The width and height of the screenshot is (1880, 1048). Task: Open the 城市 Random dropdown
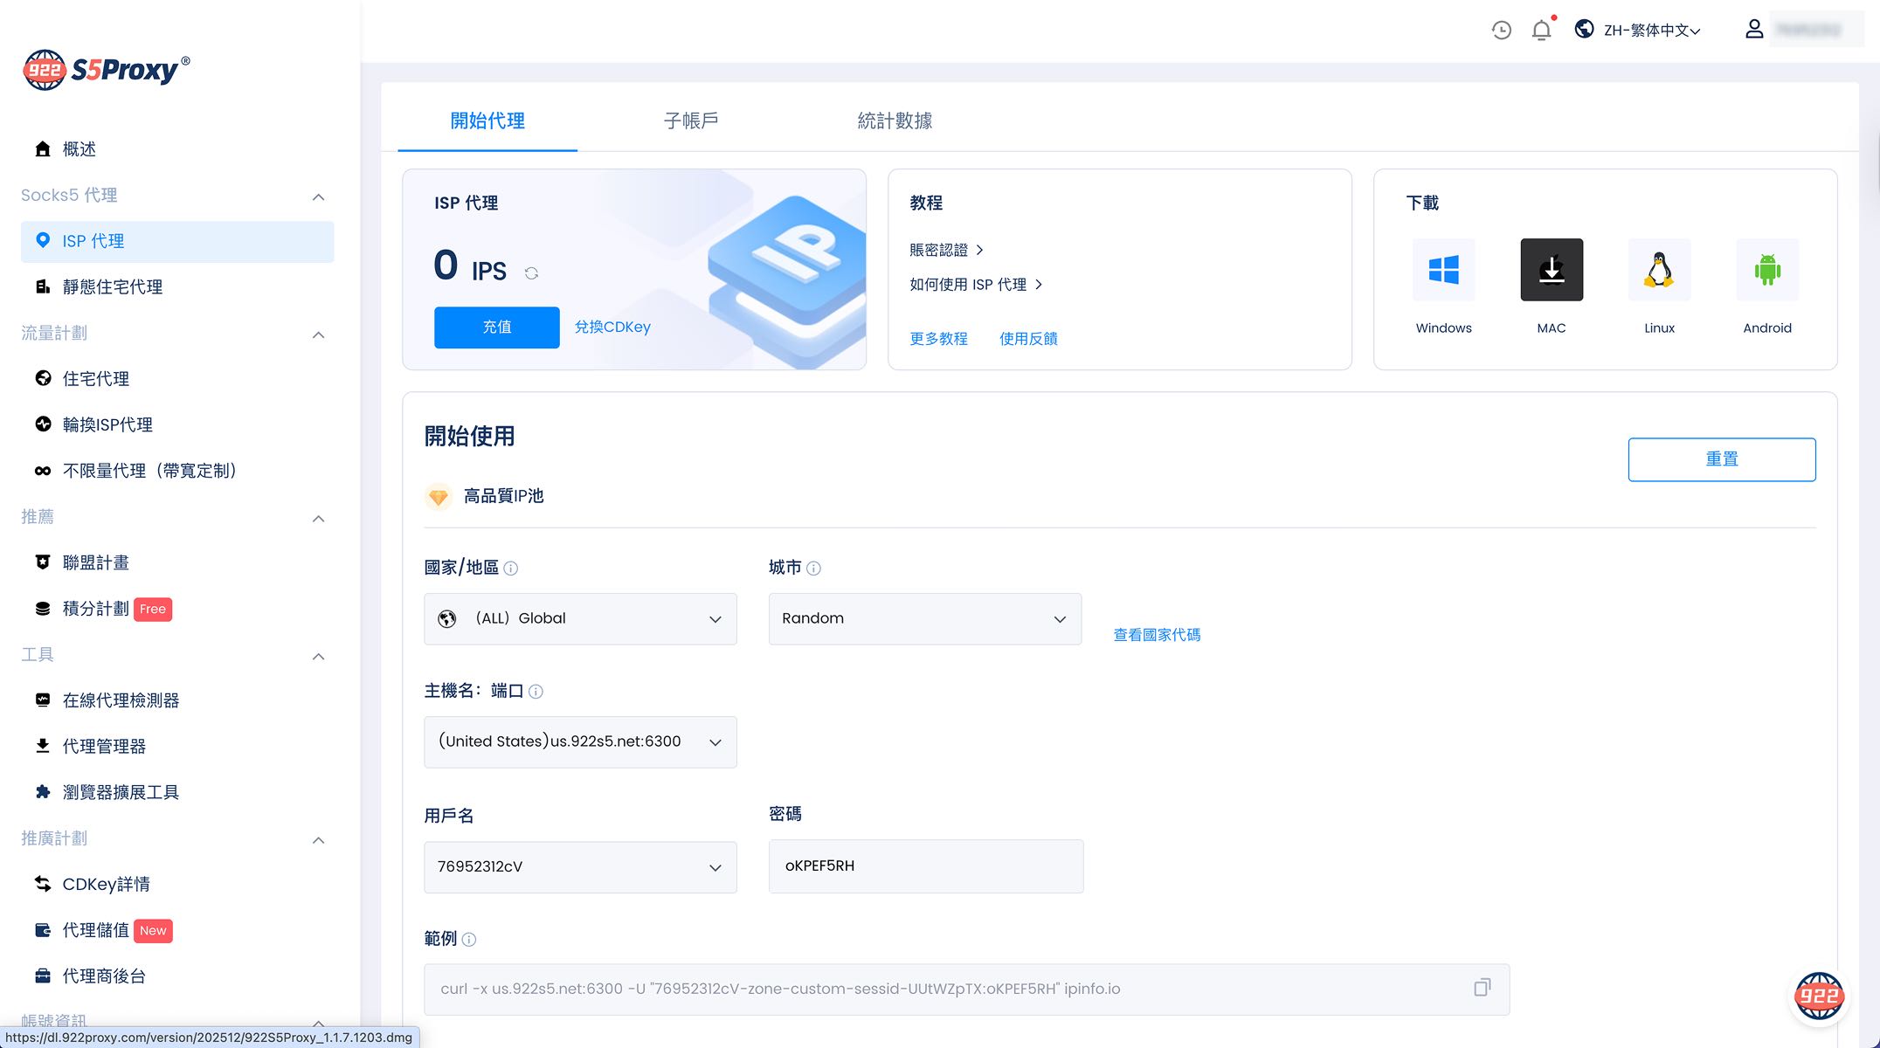[924, 619]
